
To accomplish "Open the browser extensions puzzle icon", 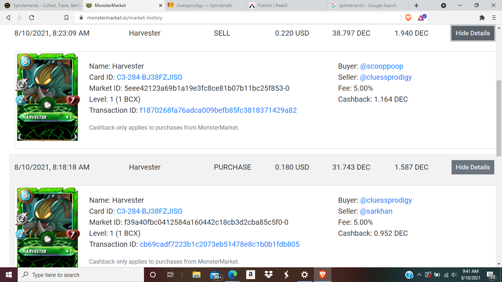I will point(482,18).
